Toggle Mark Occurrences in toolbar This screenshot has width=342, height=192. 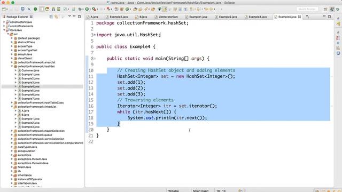pos(165,9)
